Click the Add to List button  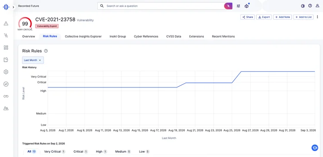pyautogui.click(x=303, y=17)
